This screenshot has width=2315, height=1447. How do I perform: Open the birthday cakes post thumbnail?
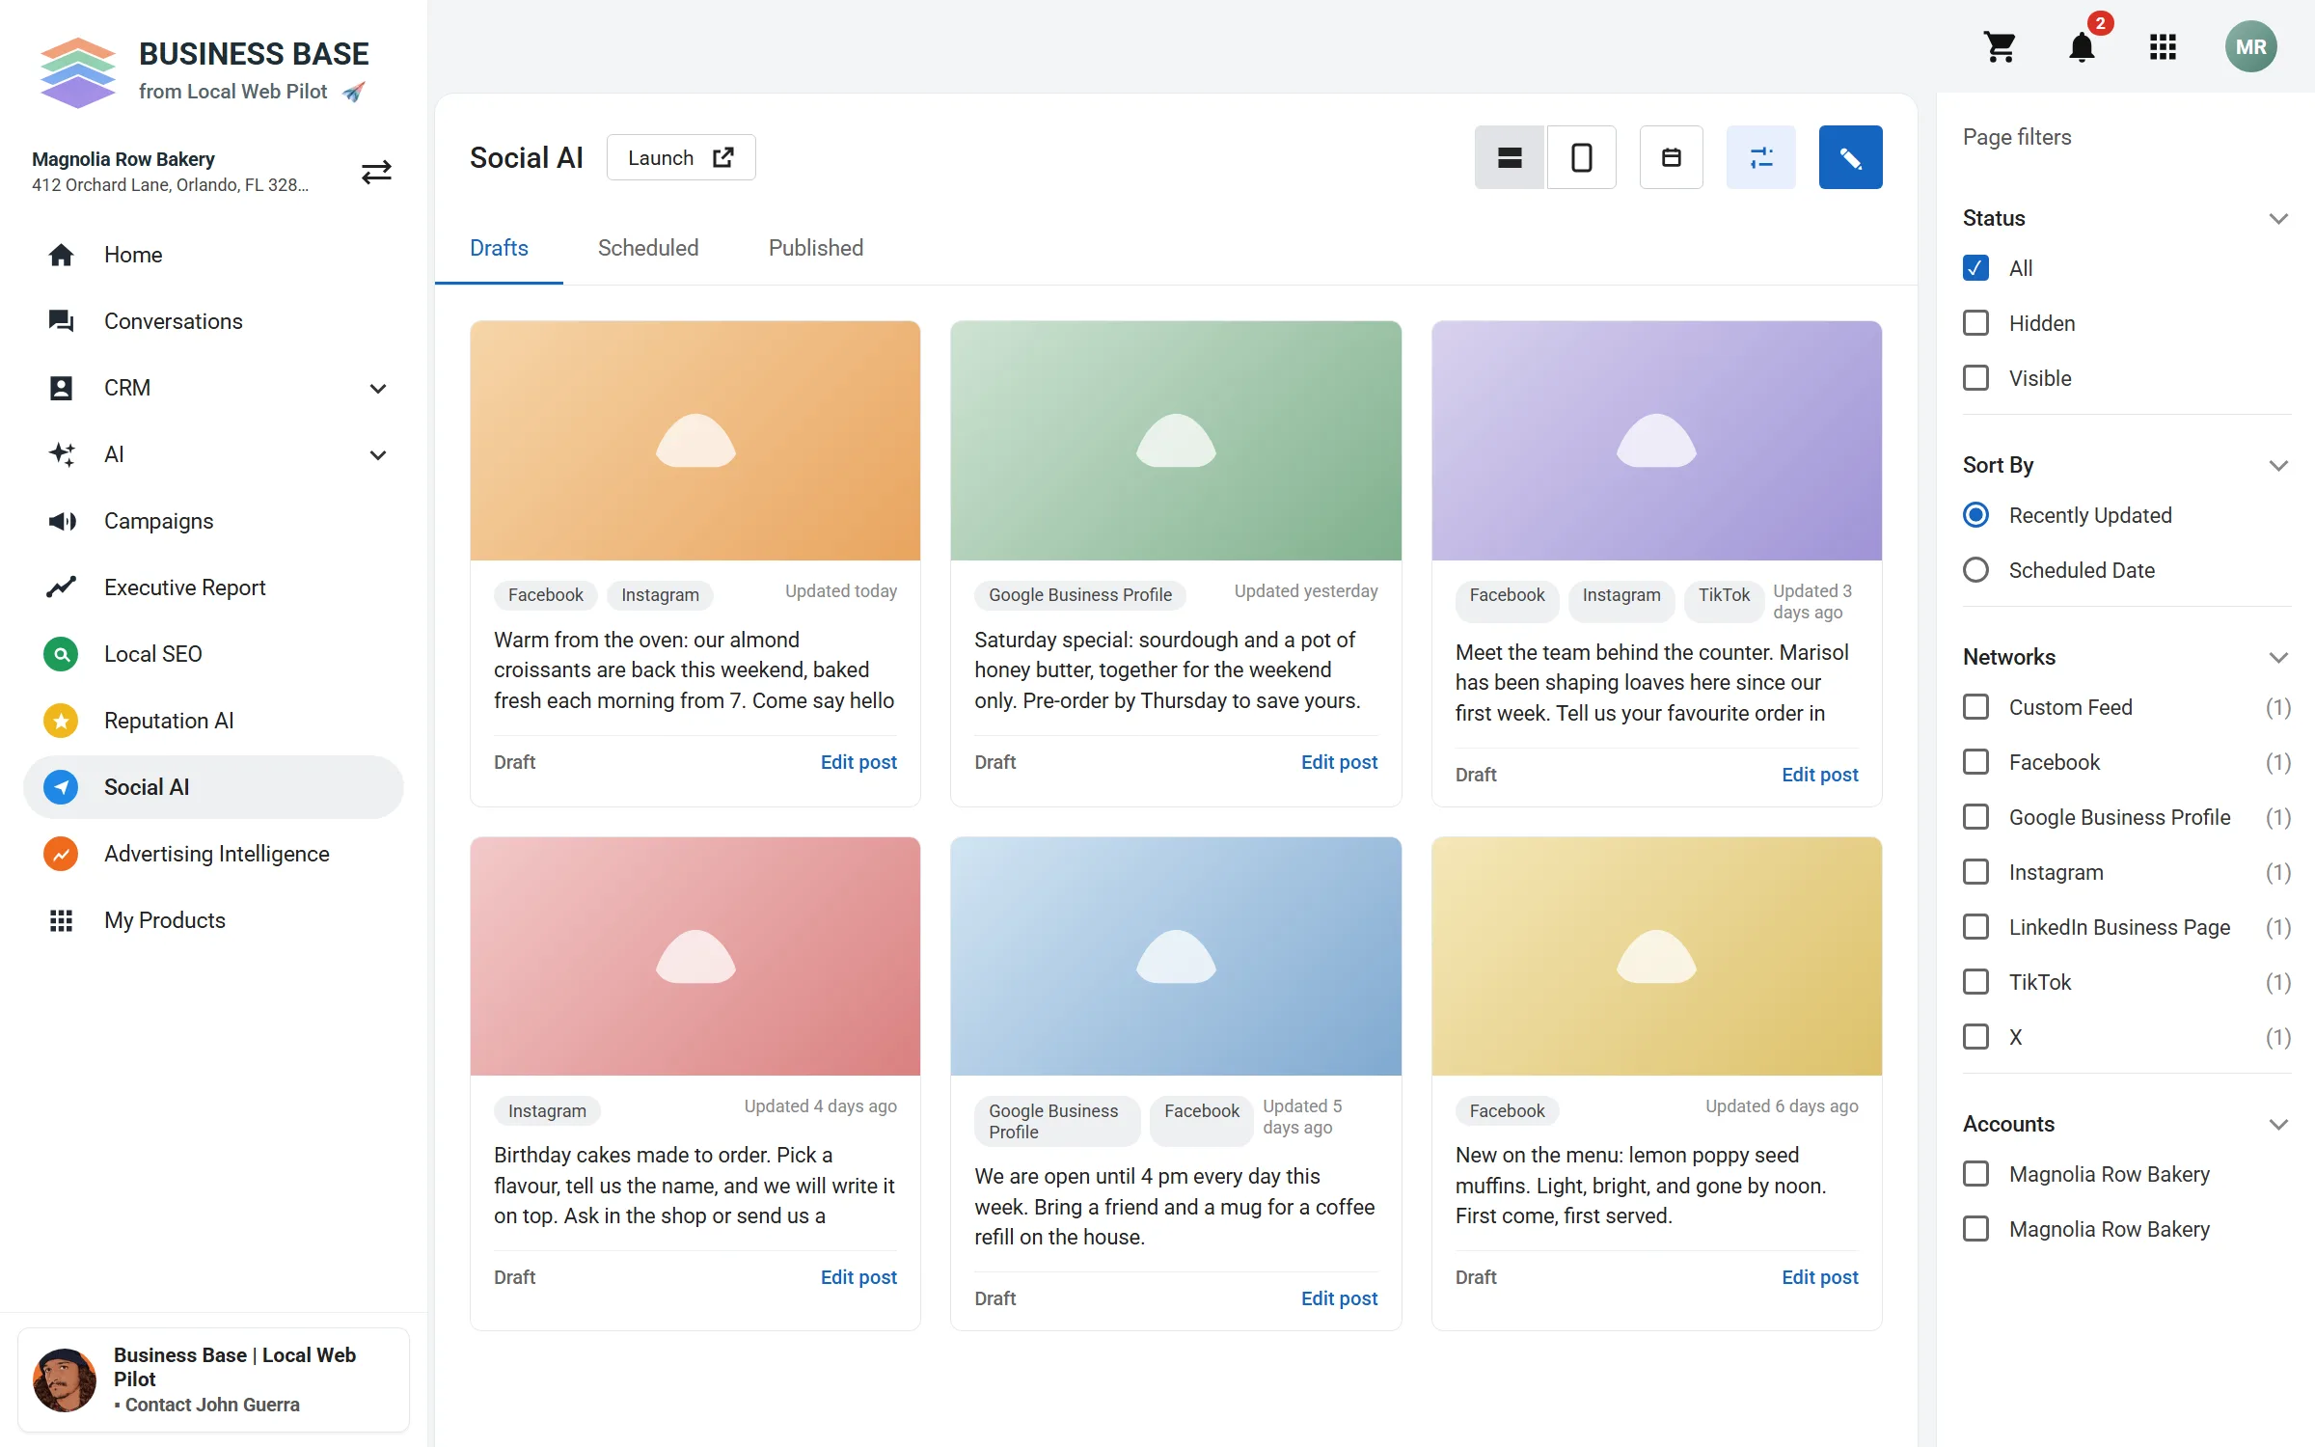(695, 956)
